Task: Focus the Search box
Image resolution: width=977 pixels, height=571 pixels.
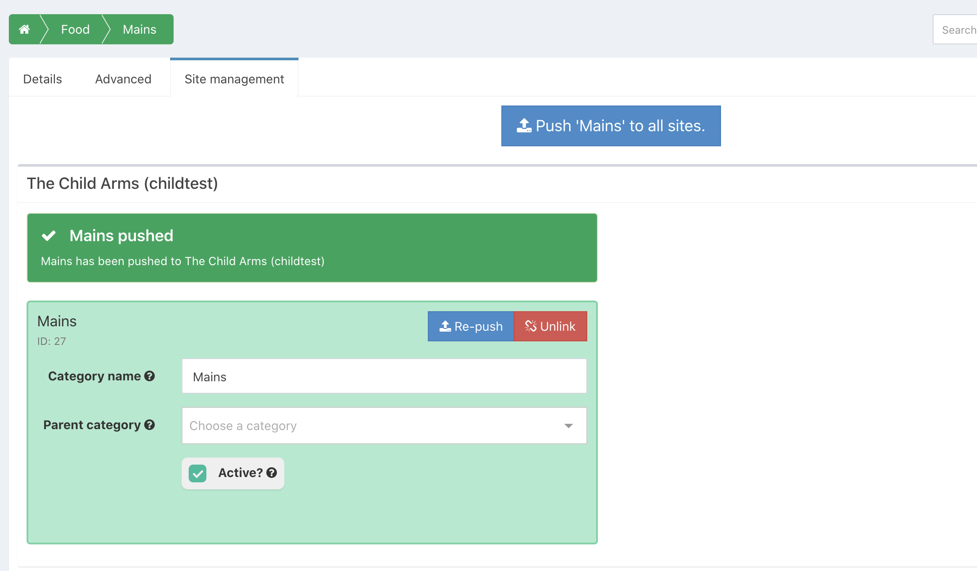Action: tap(957, 30)
